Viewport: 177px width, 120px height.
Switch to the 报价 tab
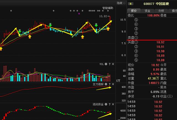click(134, 11)
